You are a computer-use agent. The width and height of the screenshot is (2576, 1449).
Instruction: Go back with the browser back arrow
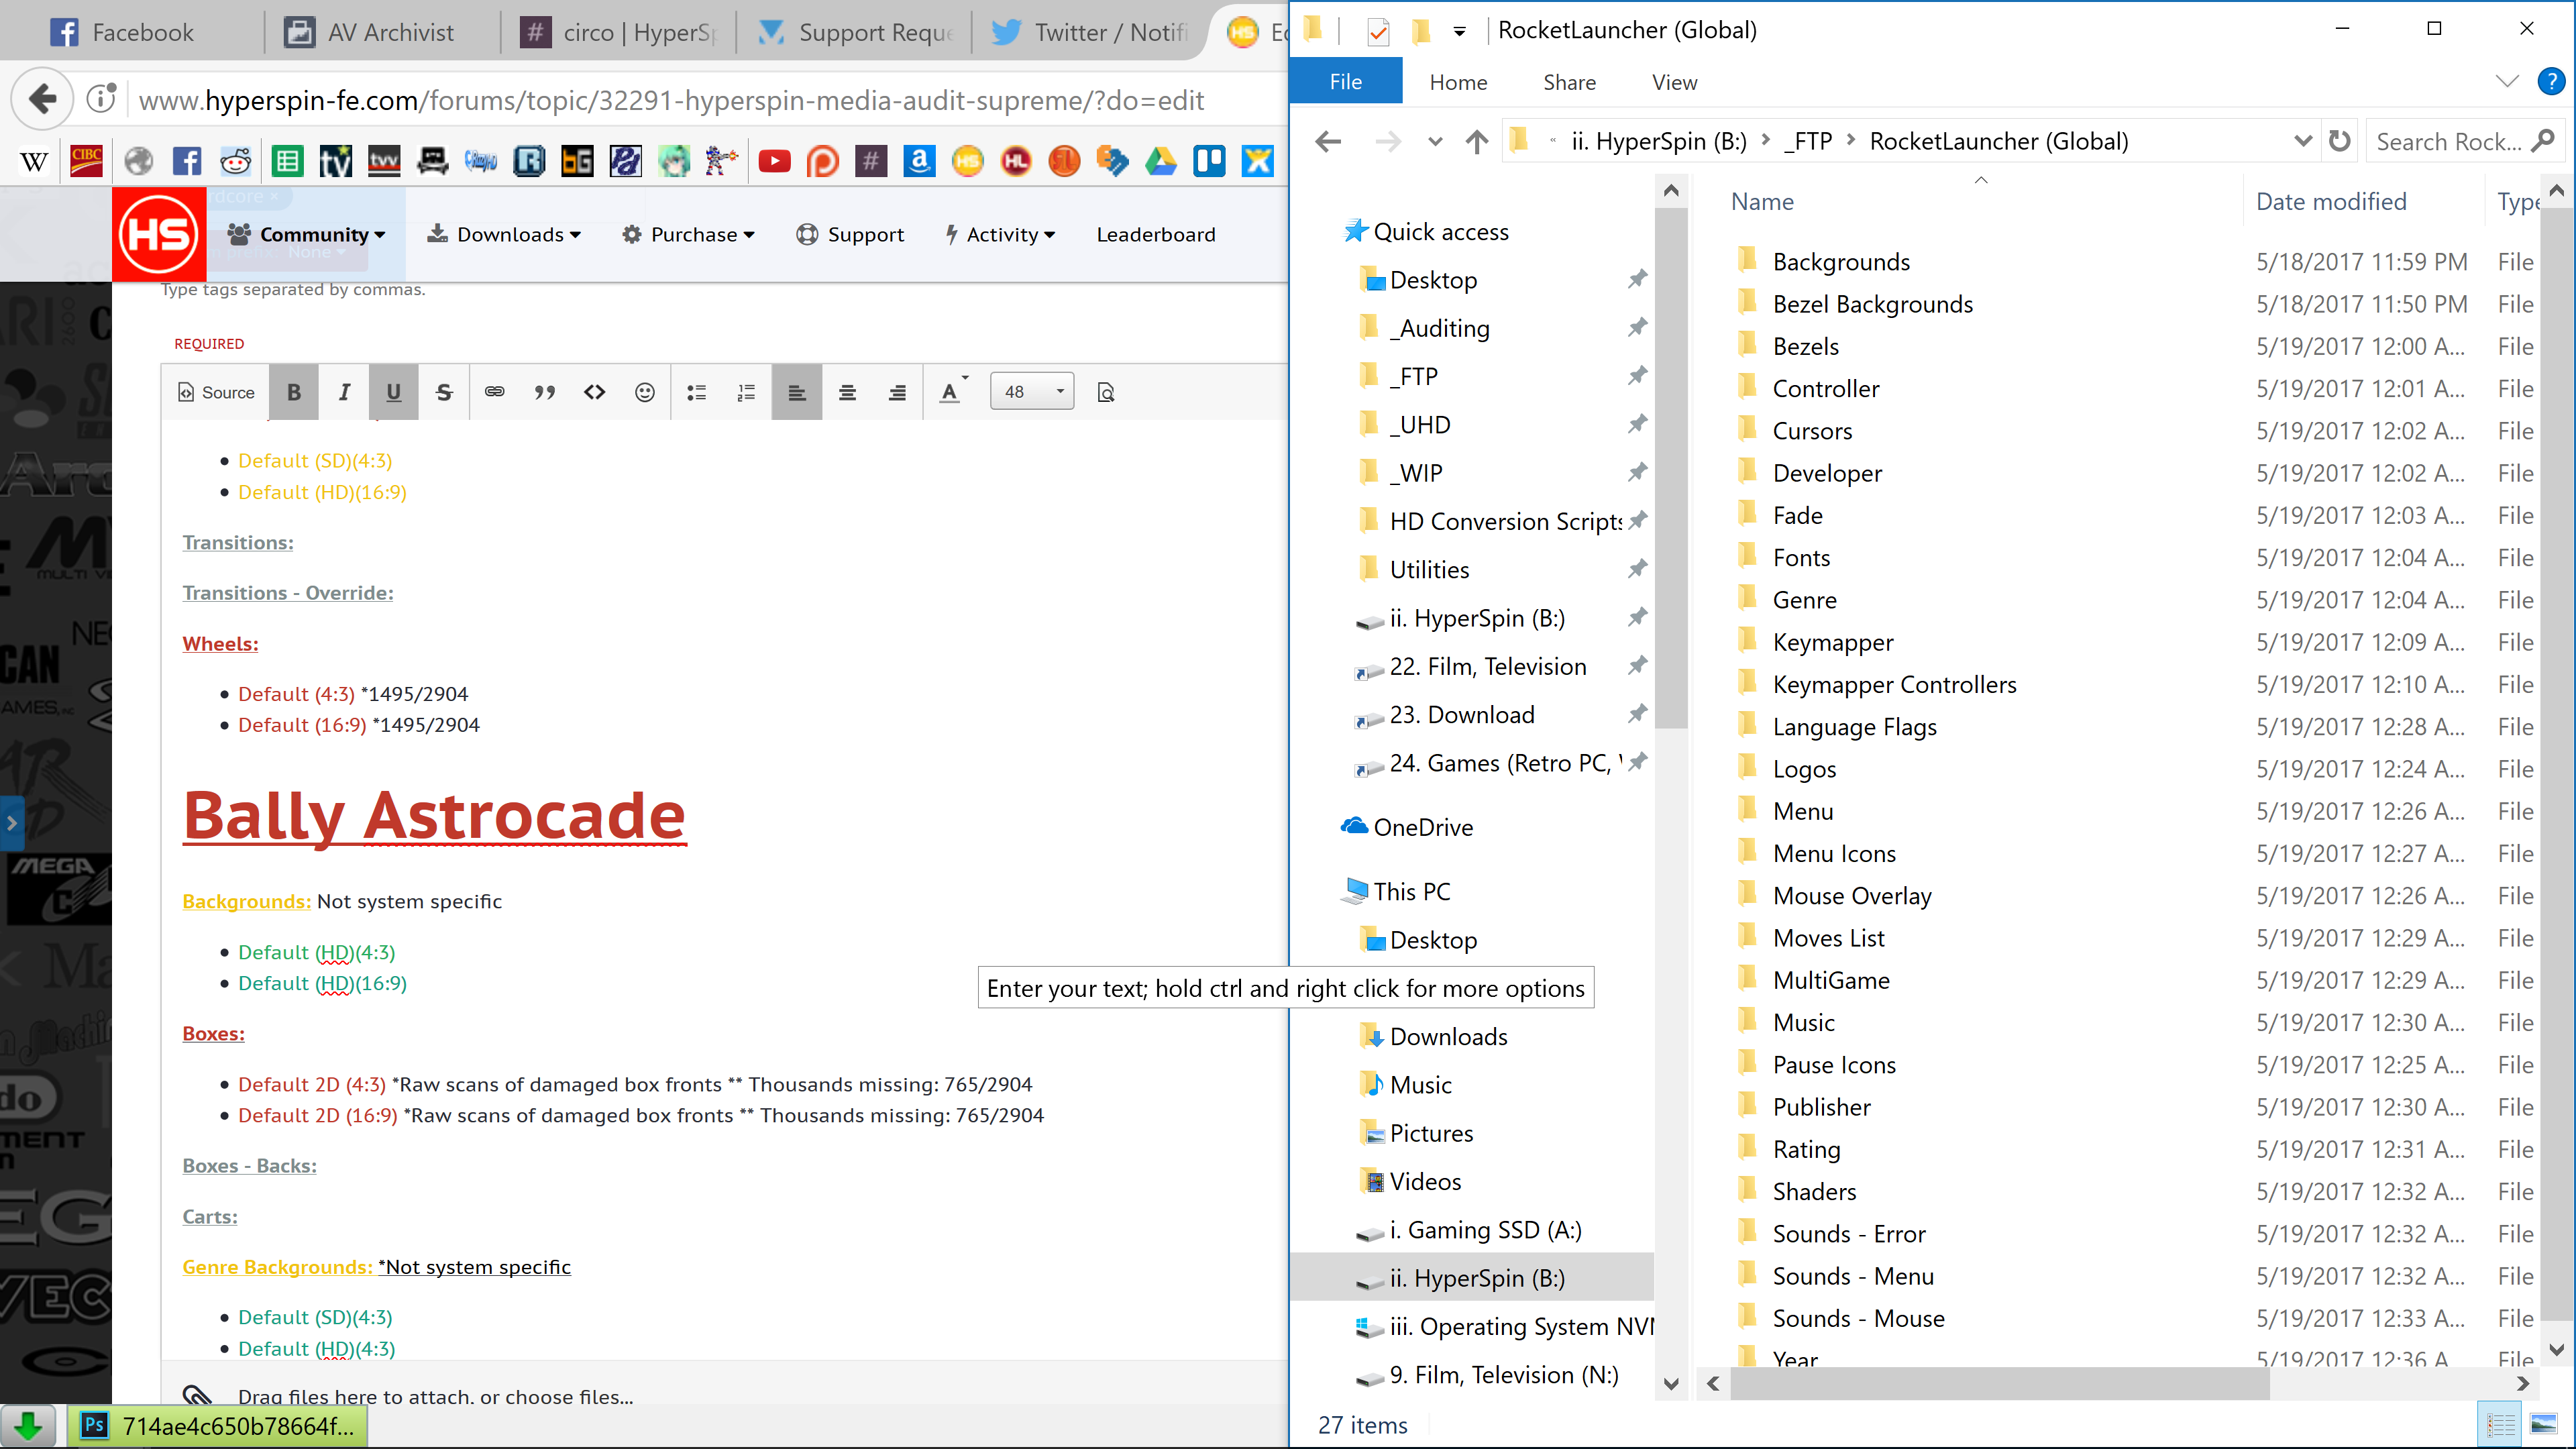point(42,99)
